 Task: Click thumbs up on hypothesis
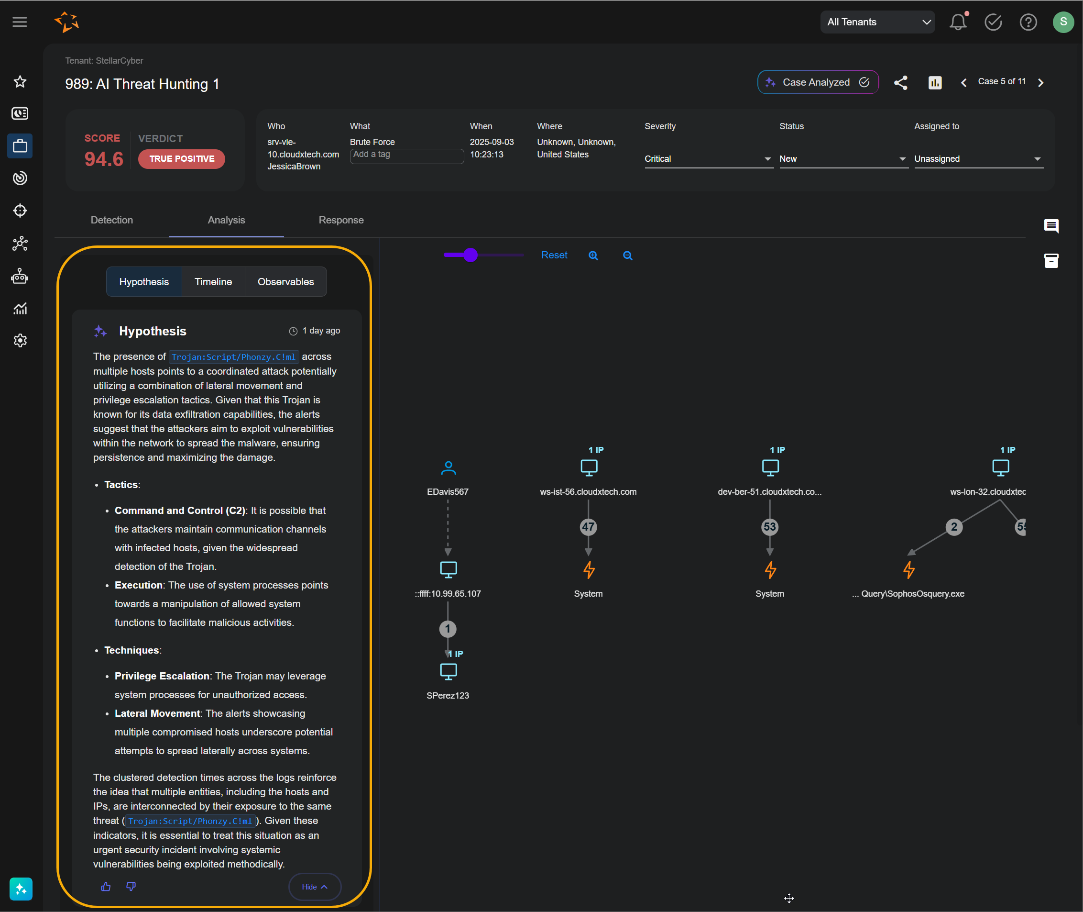click(106, 887)
